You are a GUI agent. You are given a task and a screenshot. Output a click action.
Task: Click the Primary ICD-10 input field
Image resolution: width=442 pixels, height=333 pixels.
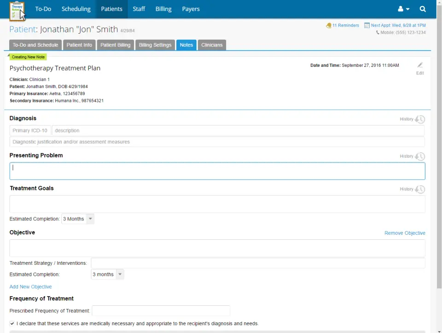[29, 131]
